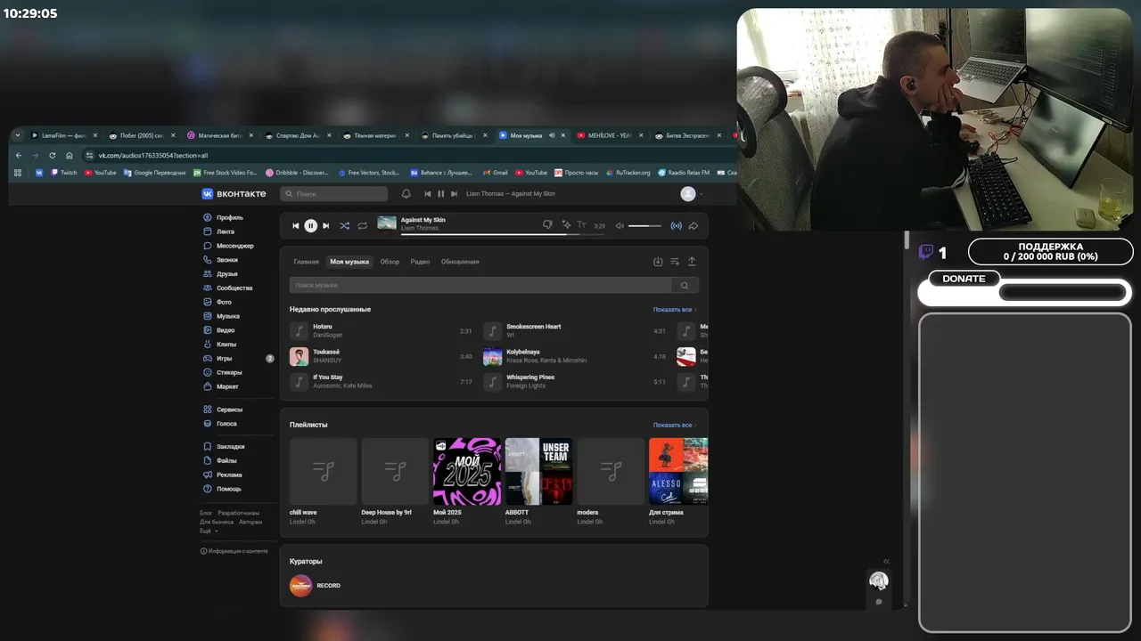Toggle shuffle mode in audio player
1141x641 pixels.
point(345,226)
